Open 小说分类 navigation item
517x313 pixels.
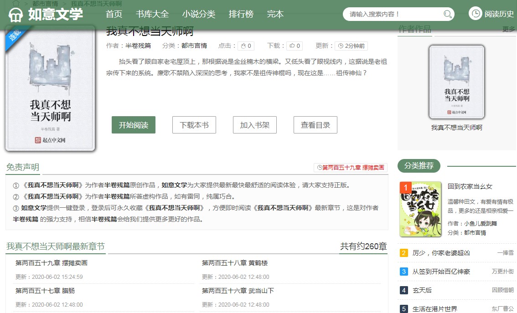pyautogui.click(x=199, y=14)
